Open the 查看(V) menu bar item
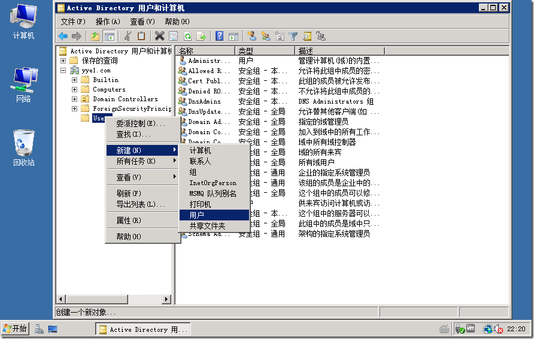Viewport: 534px width, 339px height. [x=142, y=22]
